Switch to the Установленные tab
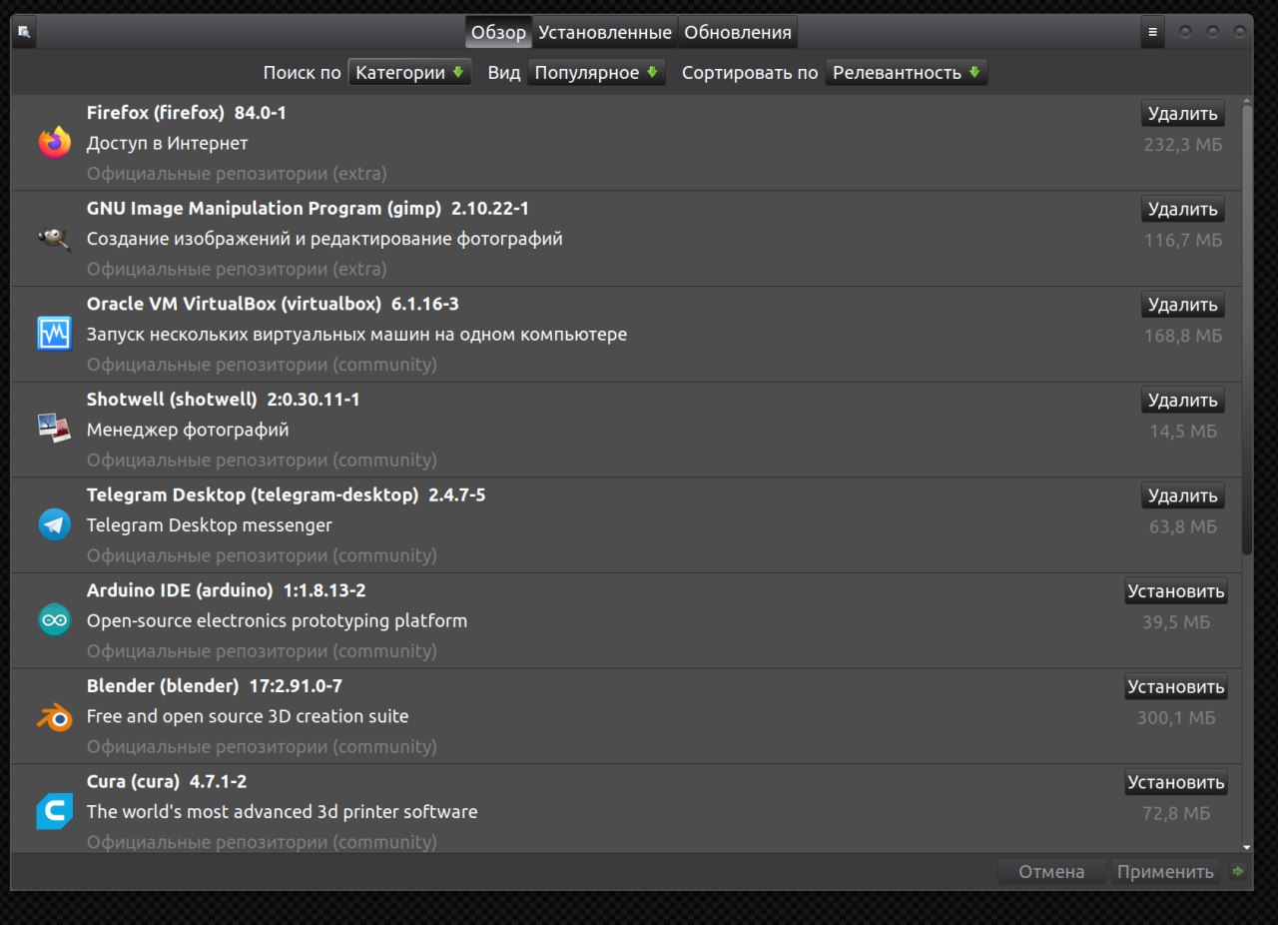The height and width of the screenshot is (925, 1278). pos(605,32)
